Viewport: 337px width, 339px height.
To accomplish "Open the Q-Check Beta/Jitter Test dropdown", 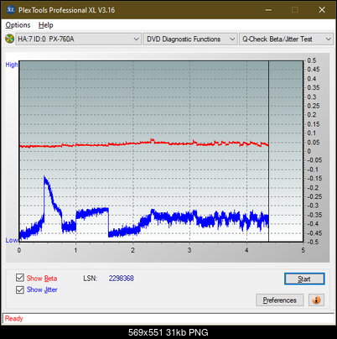I will [x=286, y=39].
